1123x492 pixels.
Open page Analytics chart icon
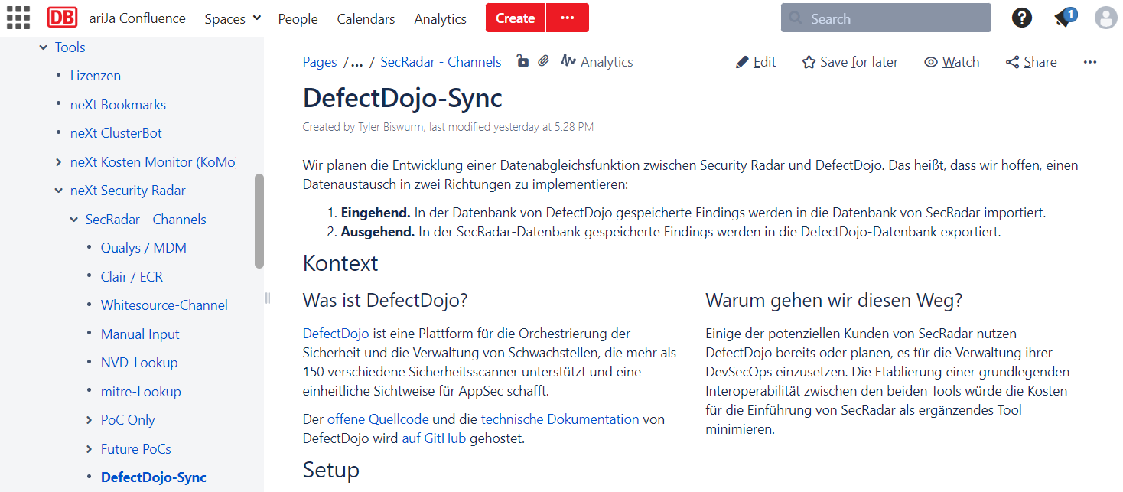point(568,61)
